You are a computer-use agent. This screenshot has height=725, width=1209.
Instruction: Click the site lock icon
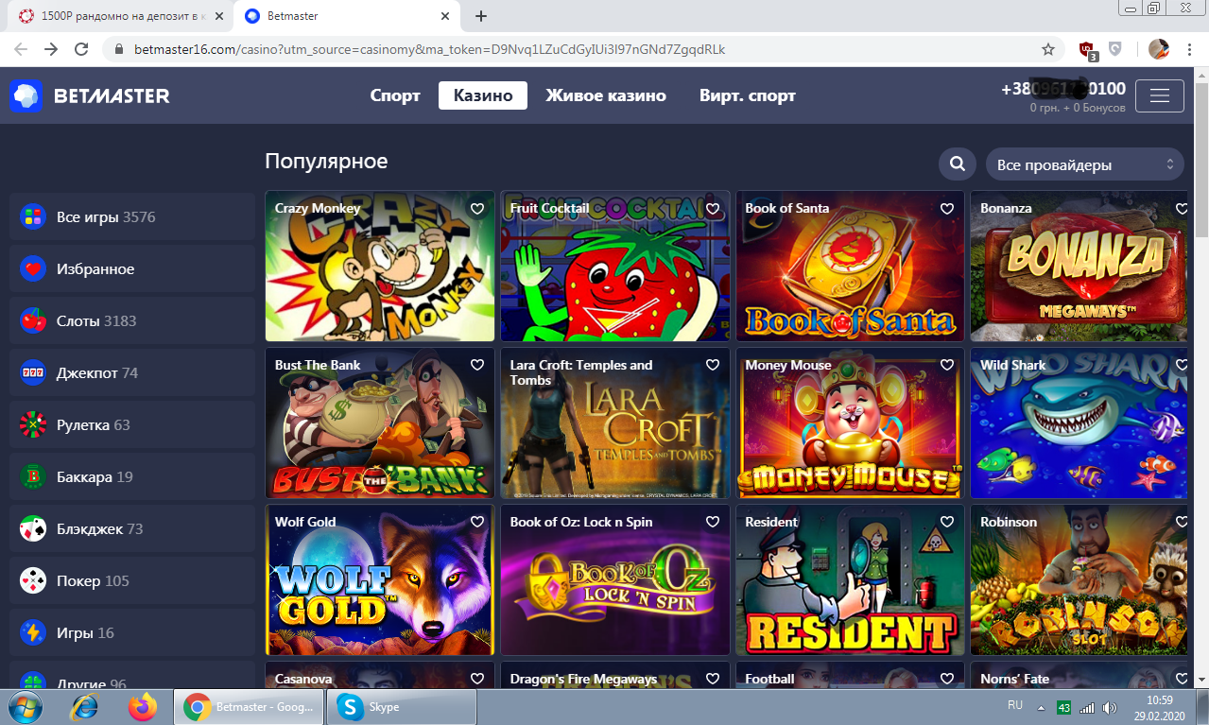(x=118, y=49)
